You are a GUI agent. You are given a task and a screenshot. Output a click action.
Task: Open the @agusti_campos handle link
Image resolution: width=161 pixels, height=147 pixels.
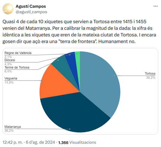point(31,12)
